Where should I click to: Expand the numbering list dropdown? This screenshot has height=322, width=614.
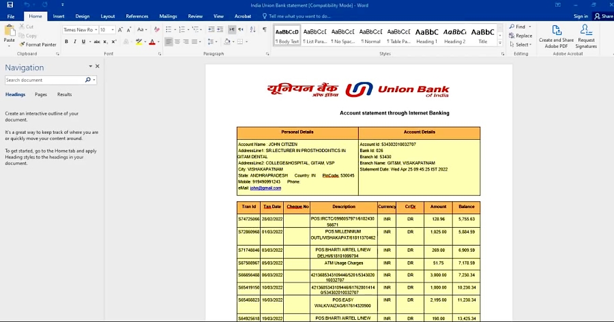pyautogui.click(x=188, y=30)
